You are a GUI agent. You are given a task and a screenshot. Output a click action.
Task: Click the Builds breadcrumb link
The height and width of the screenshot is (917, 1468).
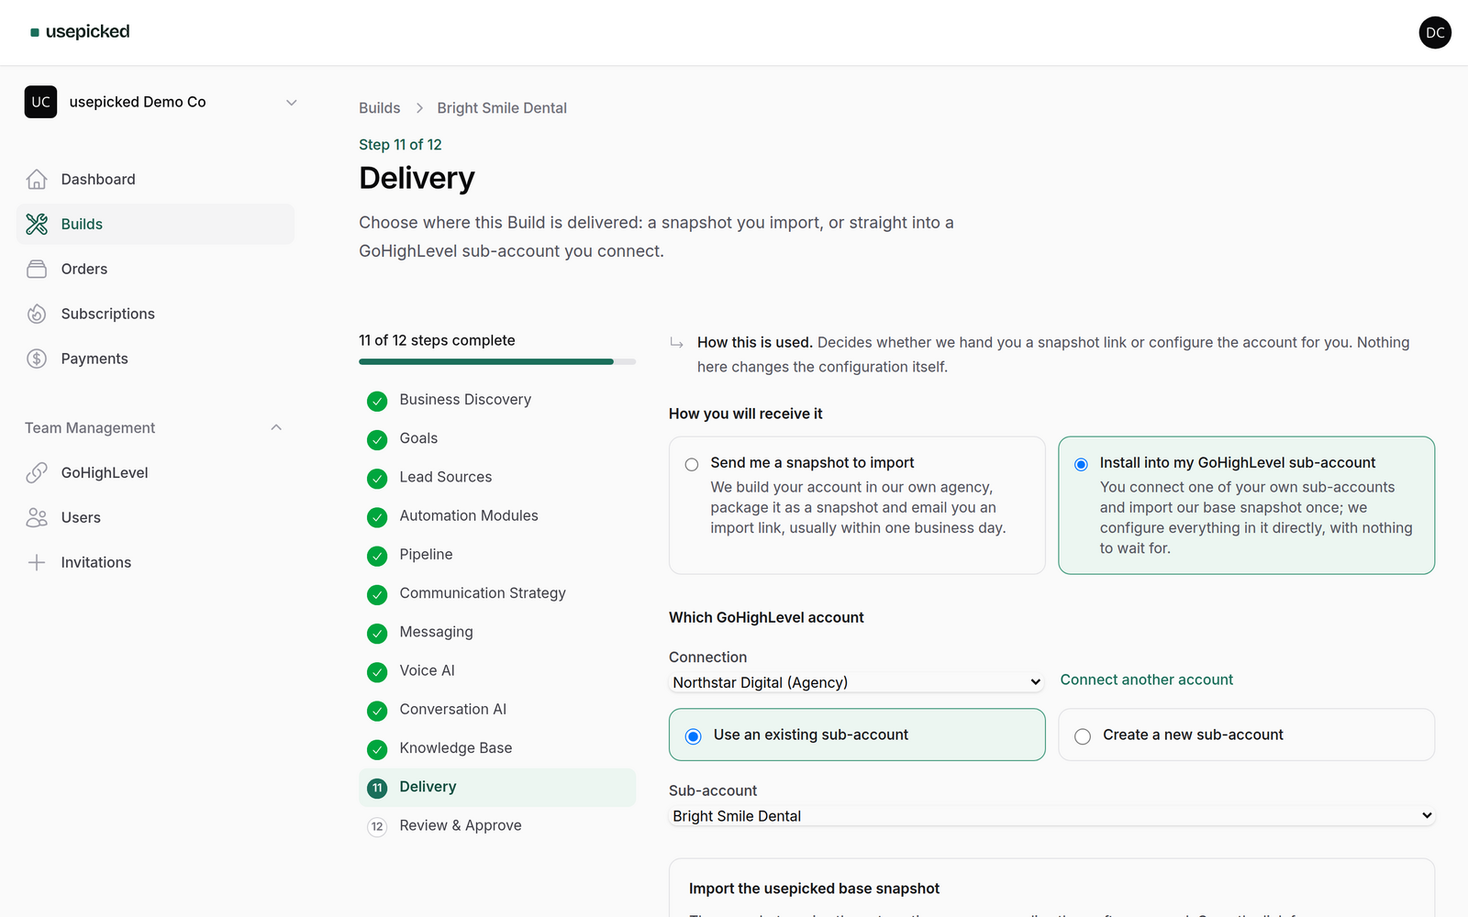pos(379,108)
